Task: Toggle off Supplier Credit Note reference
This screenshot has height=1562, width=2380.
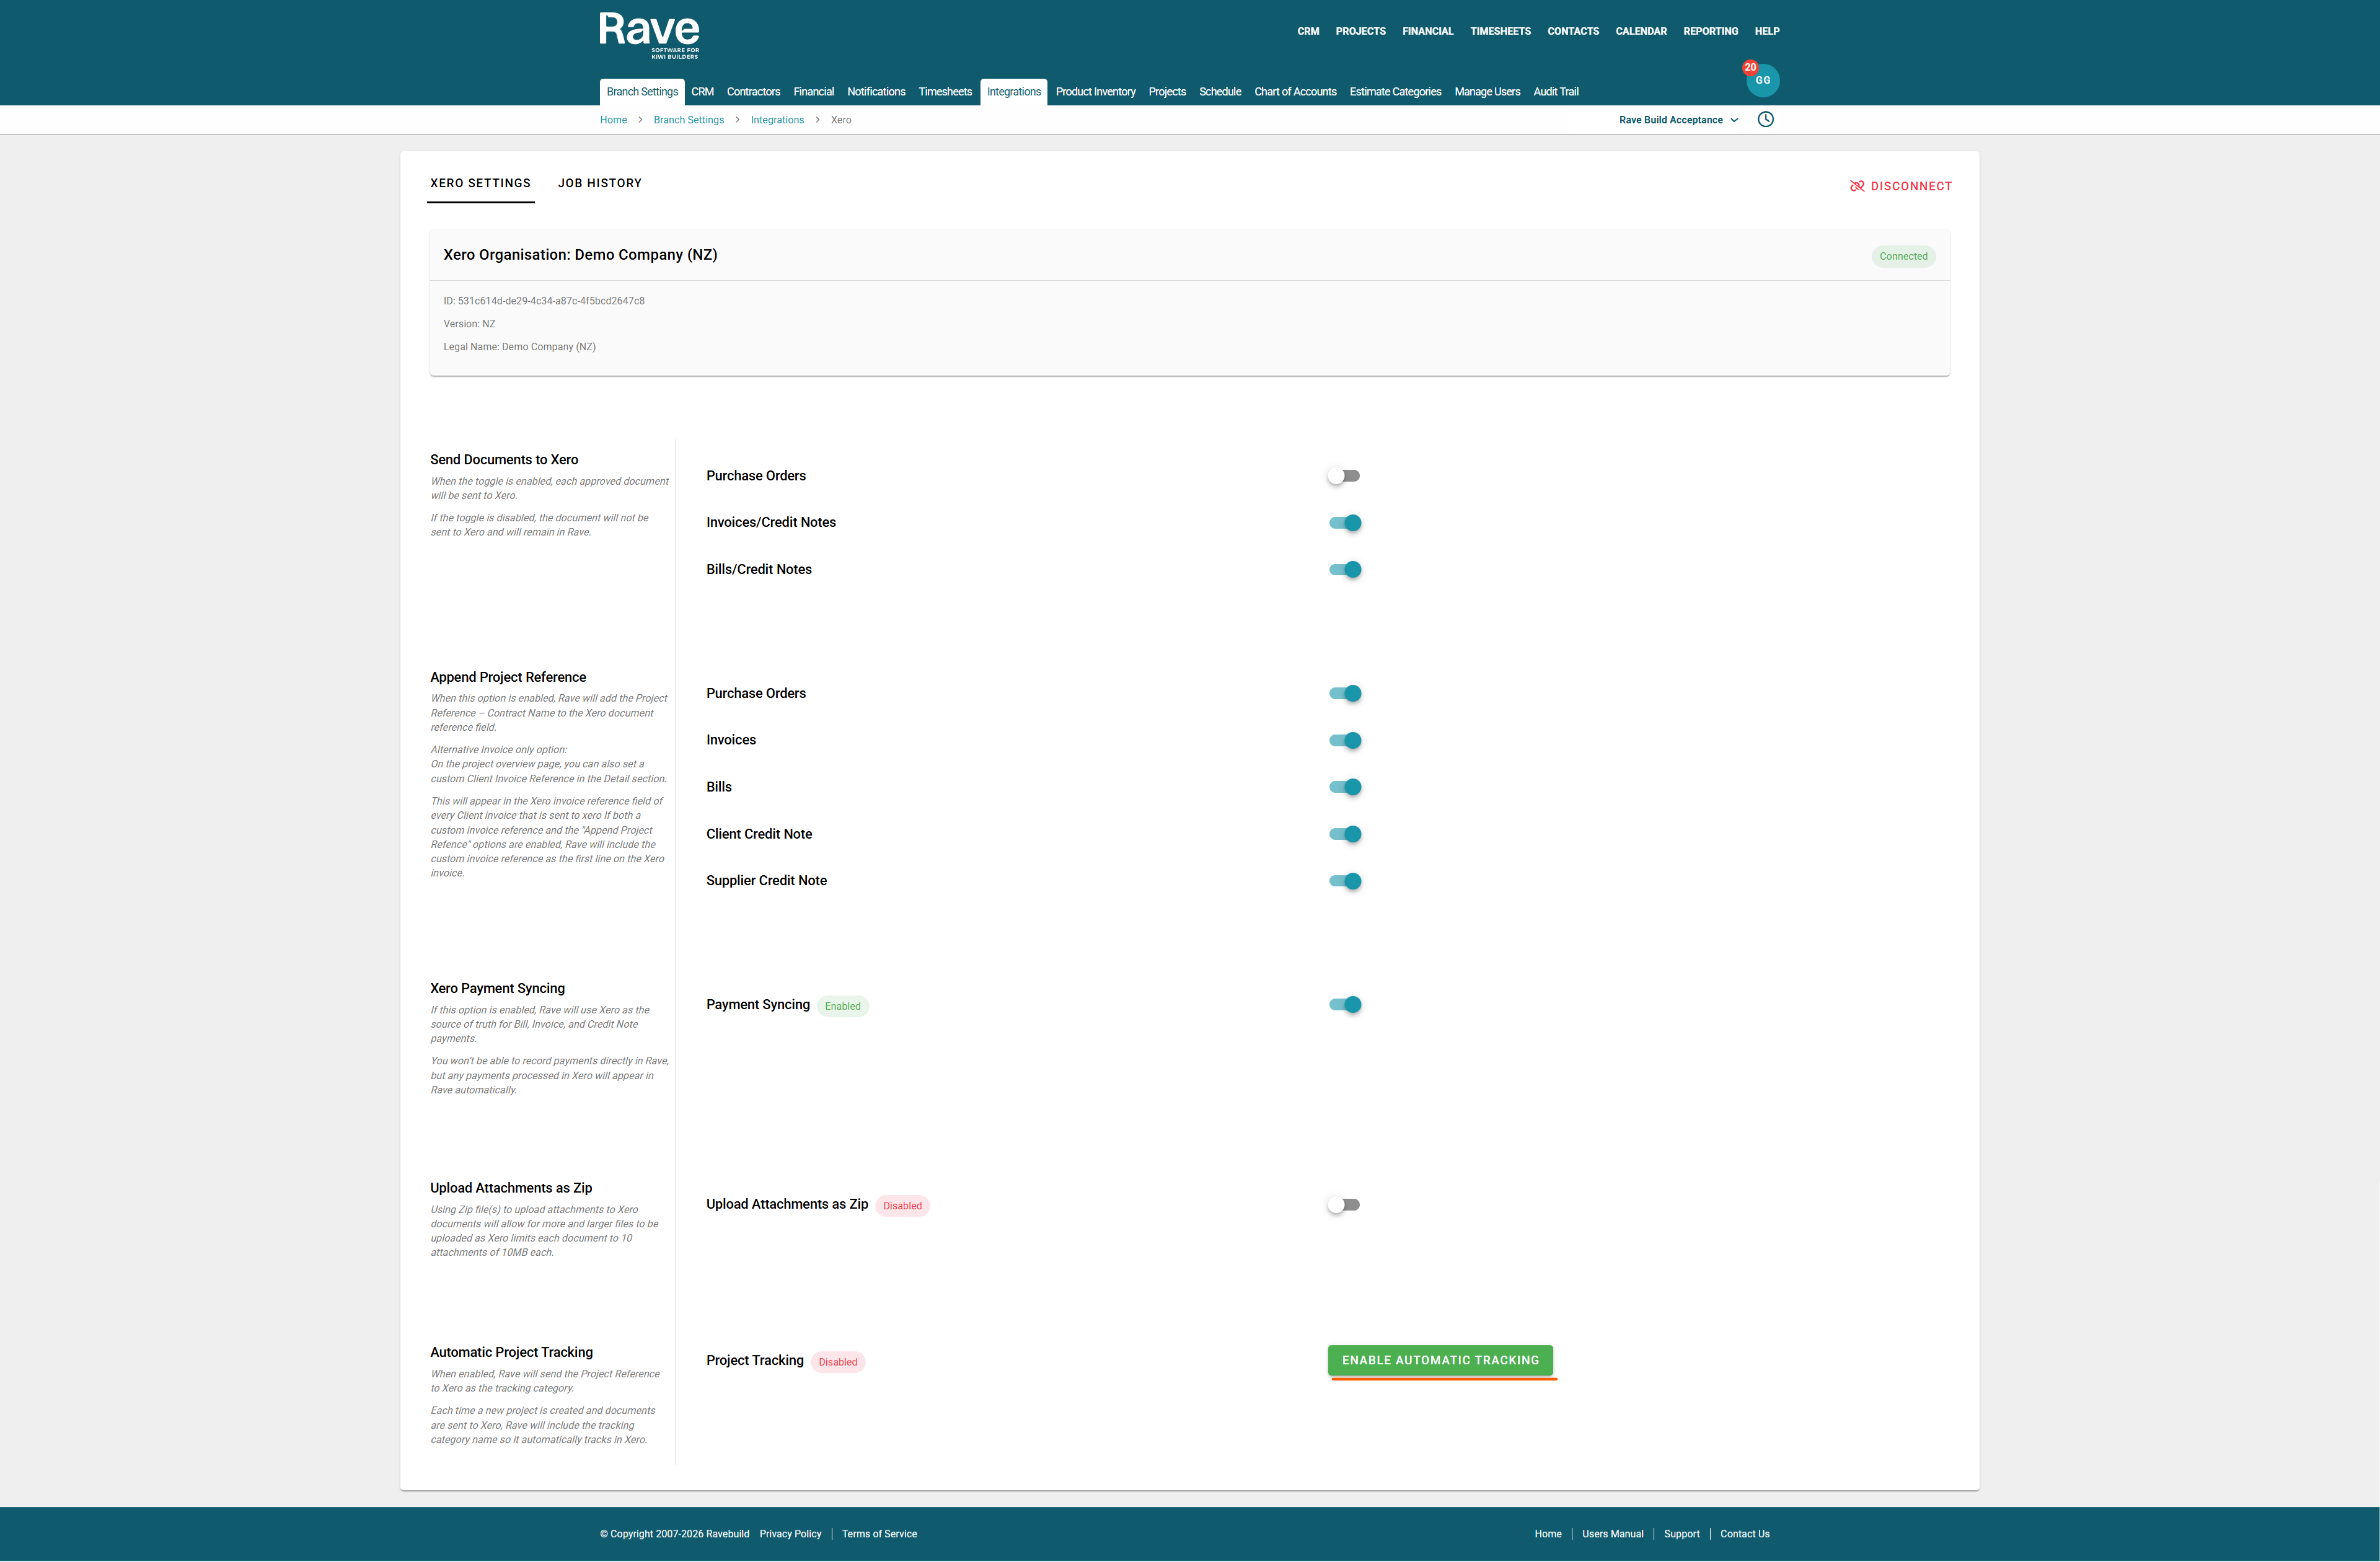Action: [x=1344, y=881]
